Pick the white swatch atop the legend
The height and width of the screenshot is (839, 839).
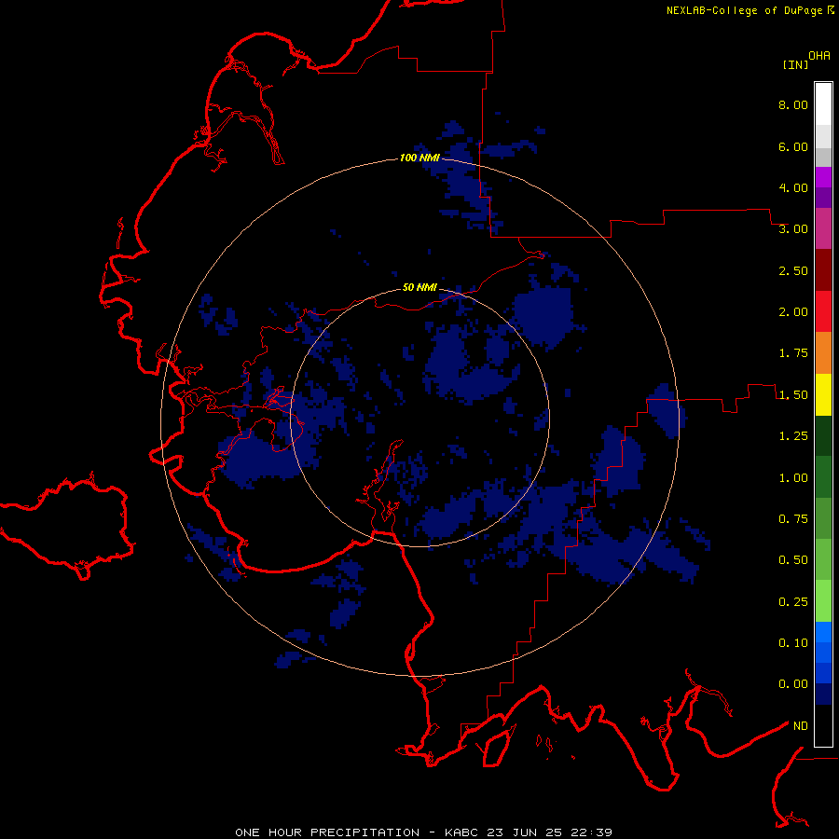tap(823, 103)
